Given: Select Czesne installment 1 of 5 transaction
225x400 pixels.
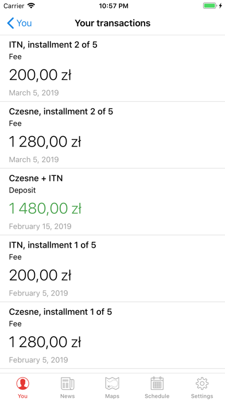Looking at the screenshot, I should click(x=113, y=336).
